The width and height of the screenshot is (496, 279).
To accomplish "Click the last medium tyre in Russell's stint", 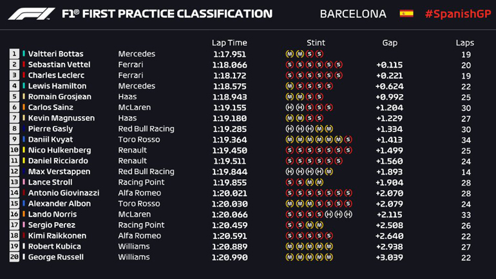I will click(329, 258).
